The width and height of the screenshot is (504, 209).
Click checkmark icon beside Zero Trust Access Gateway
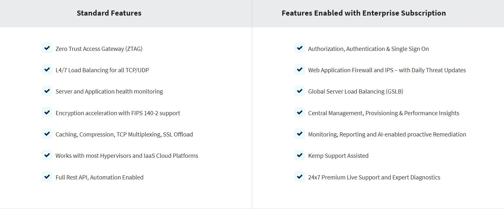47,48
